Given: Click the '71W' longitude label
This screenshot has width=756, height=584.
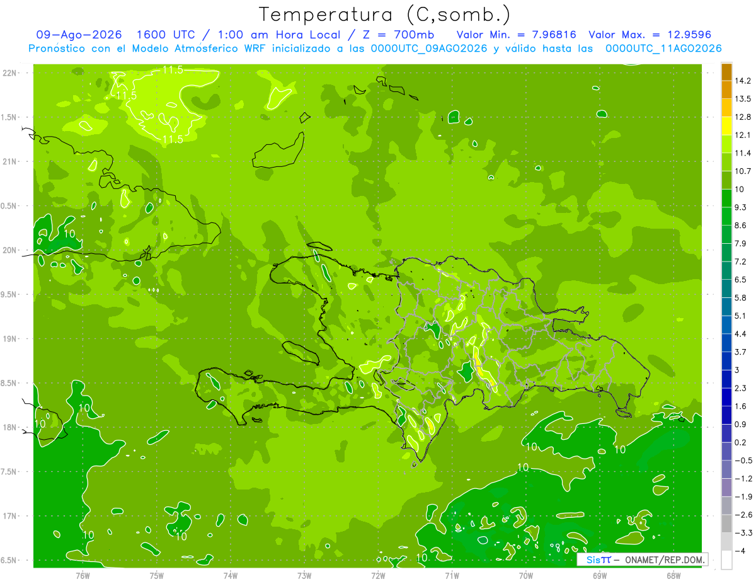Looking at the screenshot, I should 452,576.
